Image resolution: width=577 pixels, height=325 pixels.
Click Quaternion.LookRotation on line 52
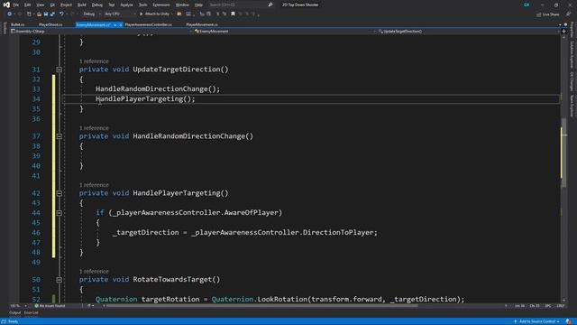260,299
